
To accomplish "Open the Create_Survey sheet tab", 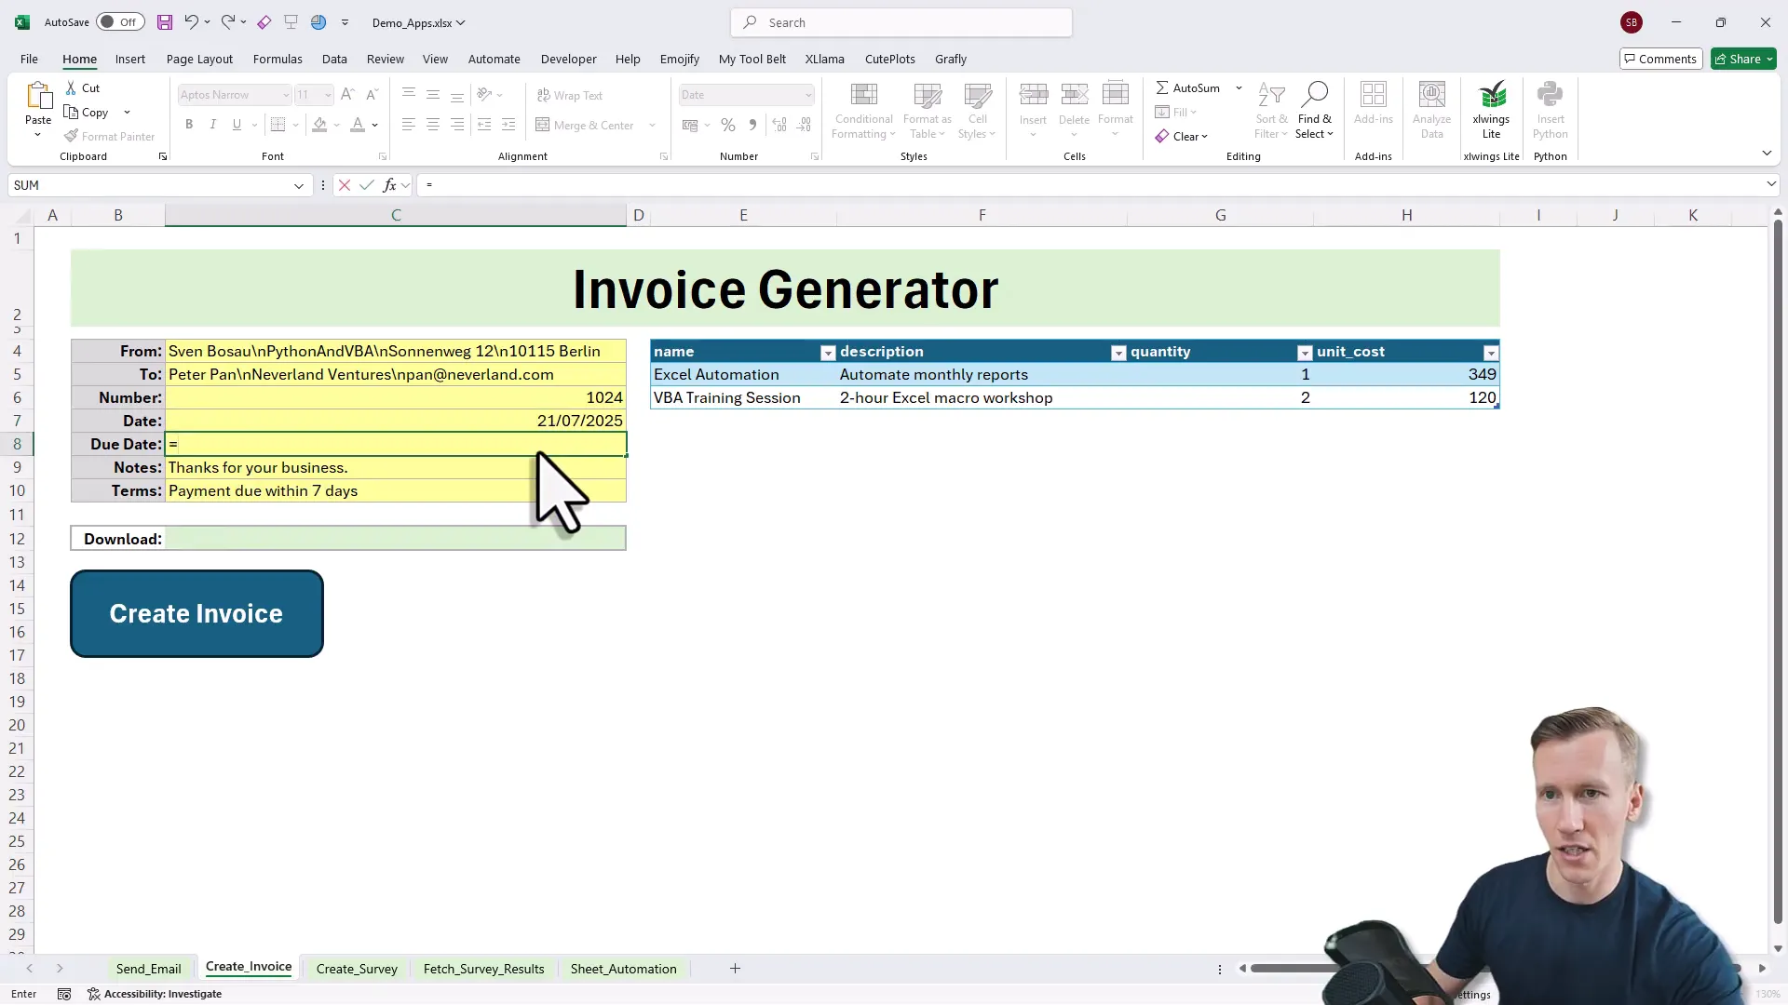I will (357, 968).
